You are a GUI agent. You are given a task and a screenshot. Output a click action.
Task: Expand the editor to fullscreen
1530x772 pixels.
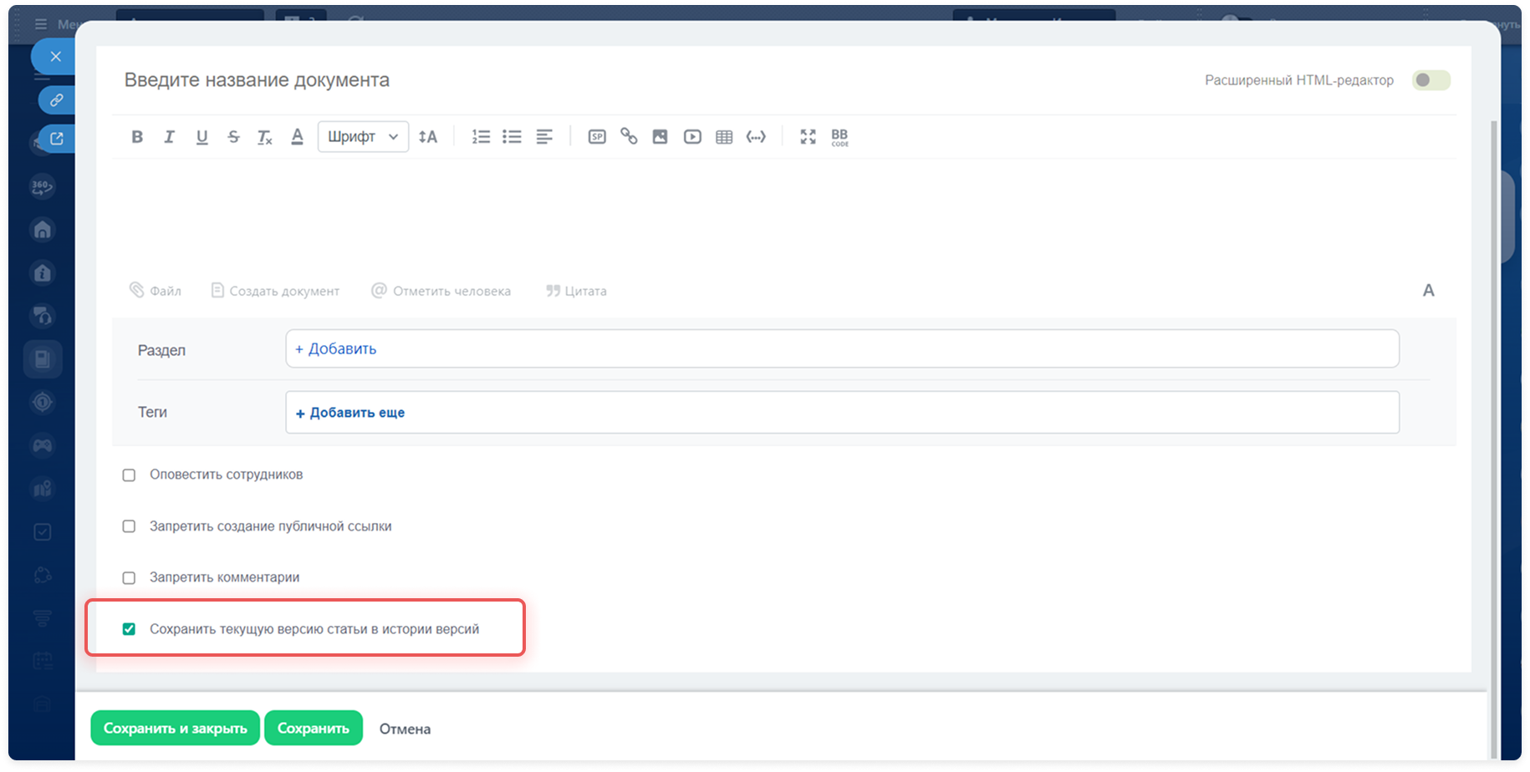(808, 137)
